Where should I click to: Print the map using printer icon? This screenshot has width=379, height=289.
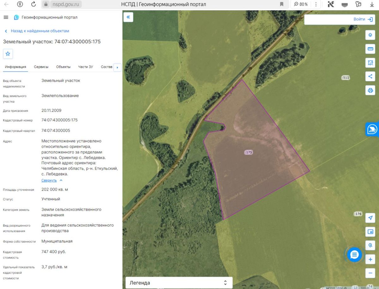tap(370, 90)
